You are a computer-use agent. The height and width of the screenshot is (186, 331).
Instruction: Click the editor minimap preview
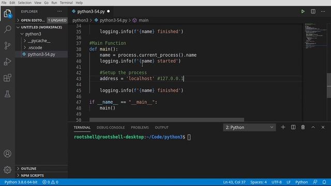tap(315, 36)
